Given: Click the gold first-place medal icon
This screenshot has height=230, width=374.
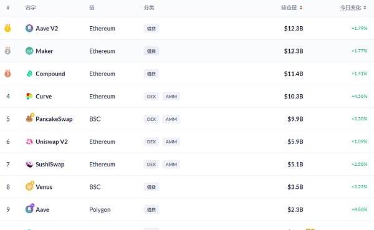Looking at the screenshot, I should [x=7, y=28].
